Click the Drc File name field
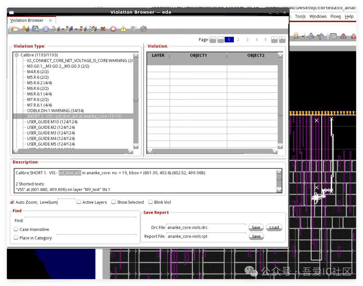Image resolution: width=363 pixels, height=286 pixels. coord(206,228)
